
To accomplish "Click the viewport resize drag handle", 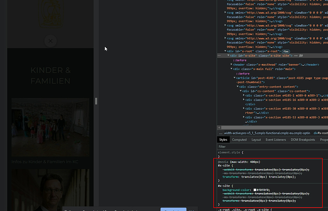I will (96, 101).
